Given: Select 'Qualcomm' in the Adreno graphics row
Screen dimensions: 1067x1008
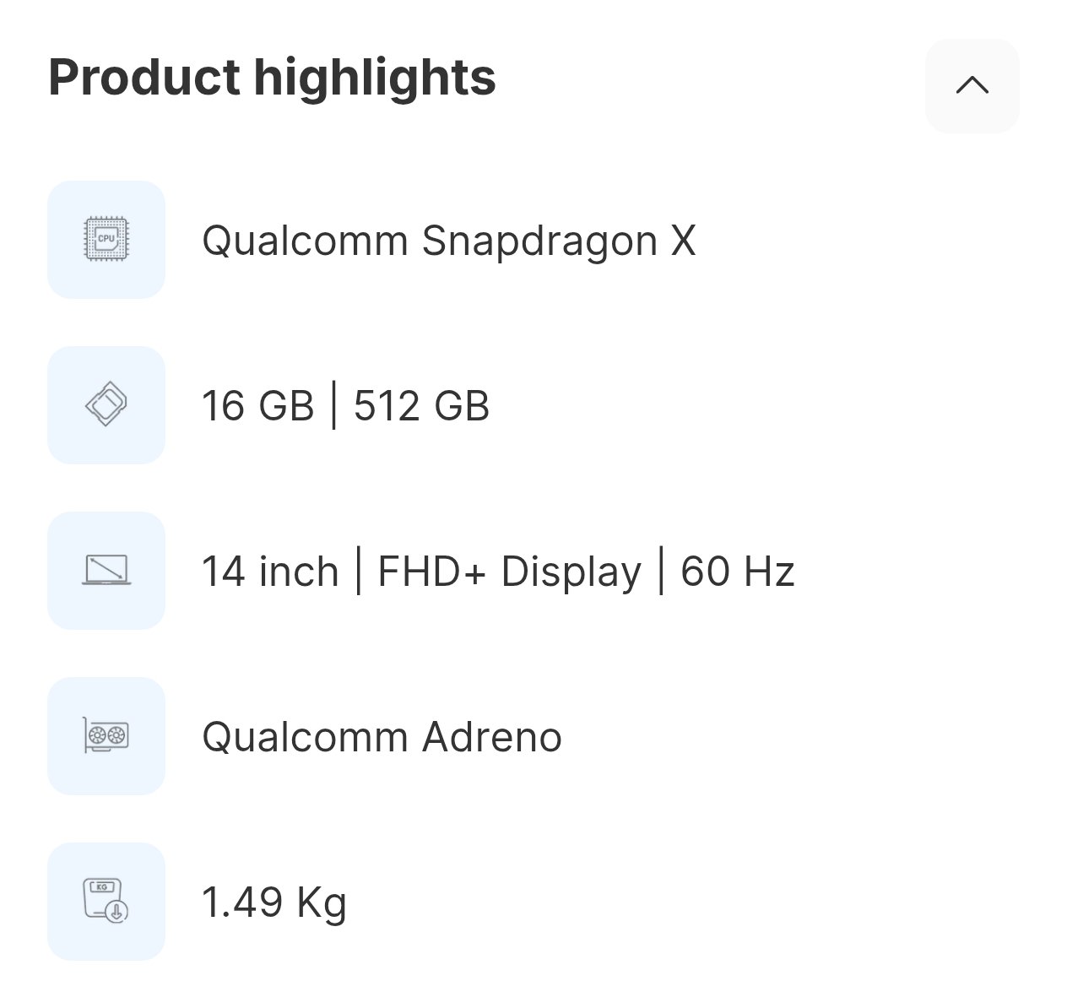Looking at the screenshot, I should 305,737.
